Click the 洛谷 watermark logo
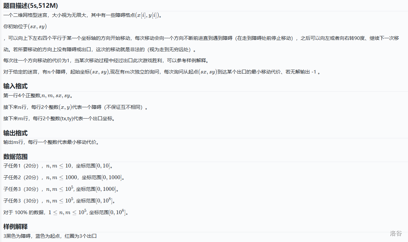The width and height of the screenshot is (408, 242). click(x=396, y=233)
